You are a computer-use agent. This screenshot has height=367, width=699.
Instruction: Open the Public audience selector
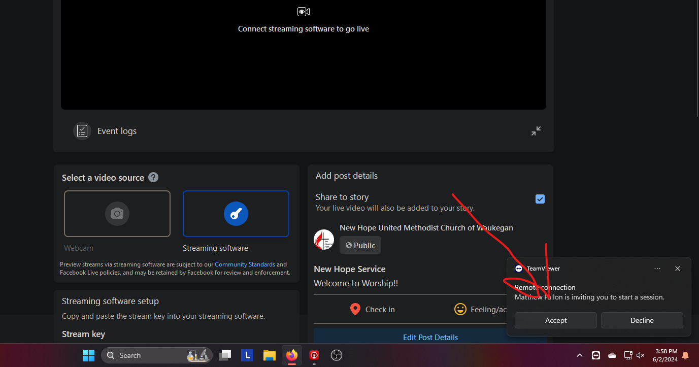360,245
